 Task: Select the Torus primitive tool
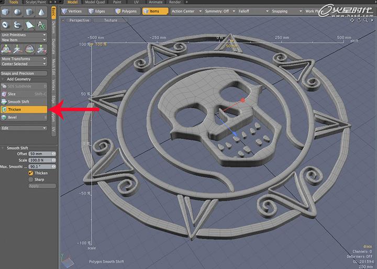[x=6, y=25]
